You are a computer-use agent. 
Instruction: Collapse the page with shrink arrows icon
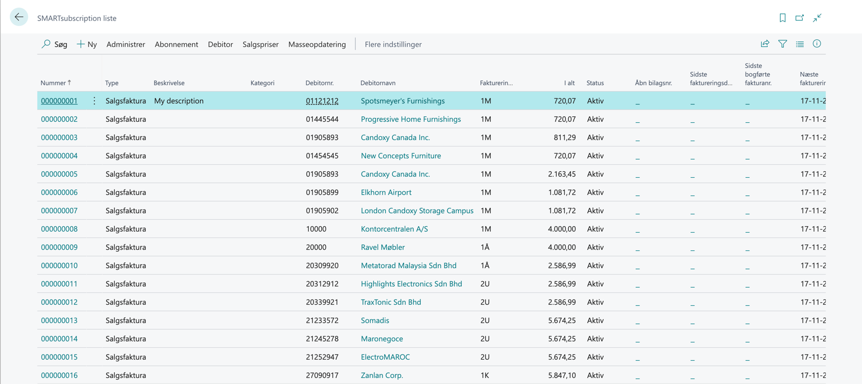pyautogui.click(x=817, y=18)
